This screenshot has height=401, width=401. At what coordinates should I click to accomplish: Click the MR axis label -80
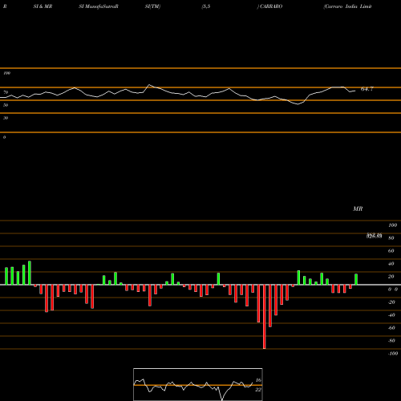point(391,341)
